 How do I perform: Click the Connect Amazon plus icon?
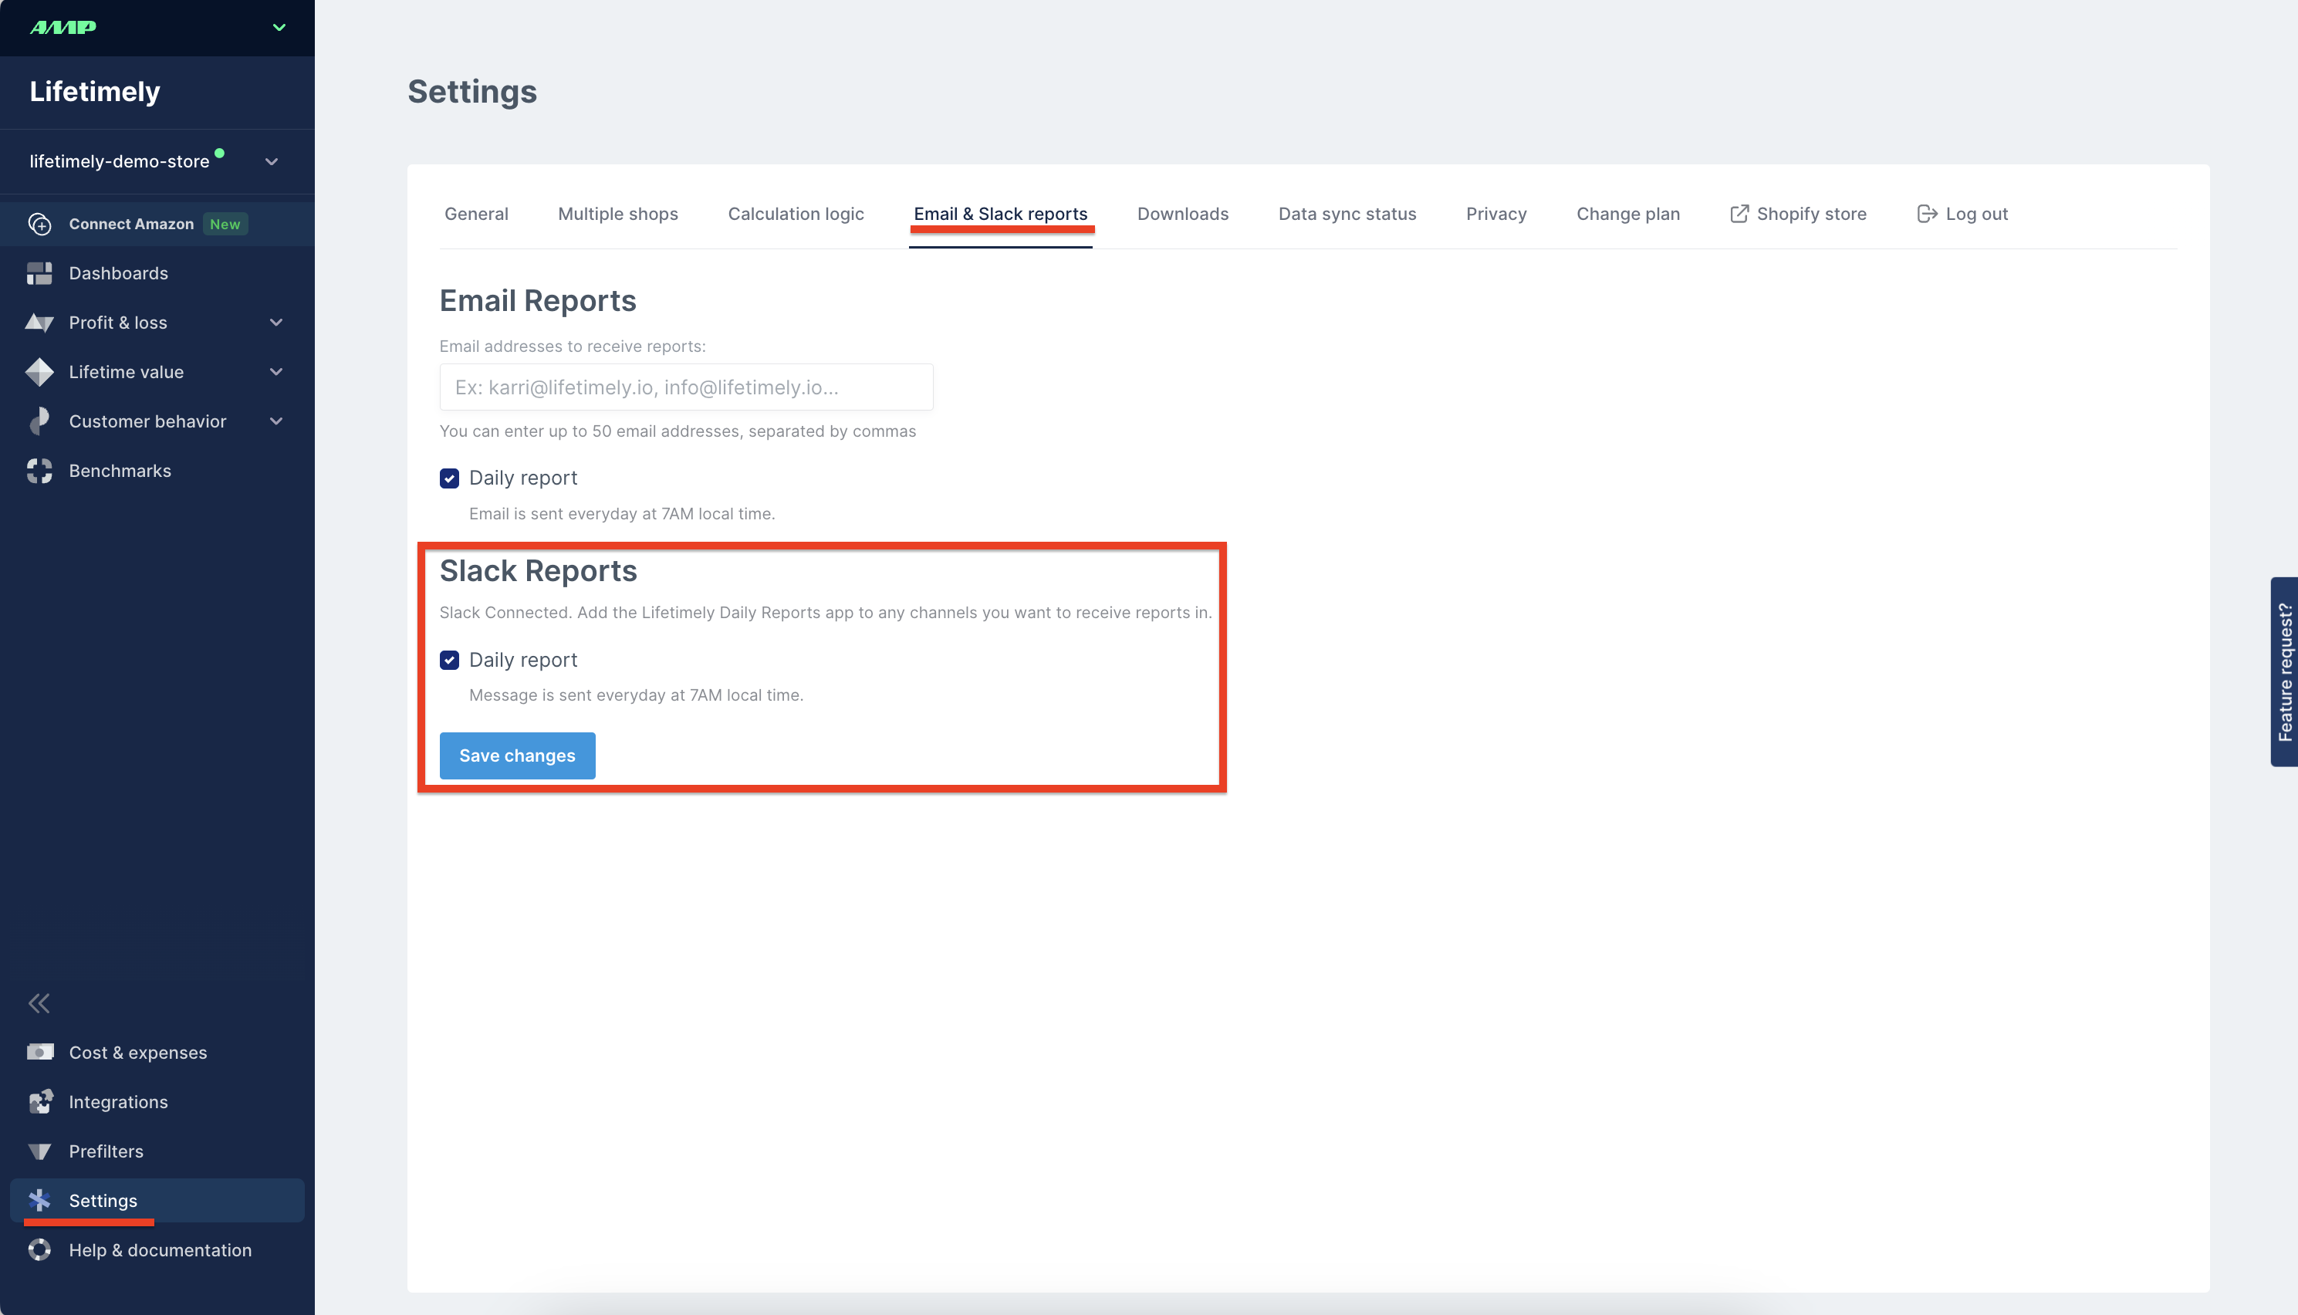39,224
